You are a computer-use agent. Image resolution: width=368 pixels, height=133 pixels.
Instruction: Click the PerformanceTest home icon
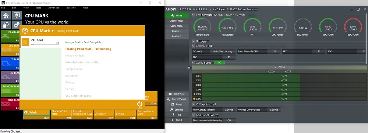coord(6,16)
